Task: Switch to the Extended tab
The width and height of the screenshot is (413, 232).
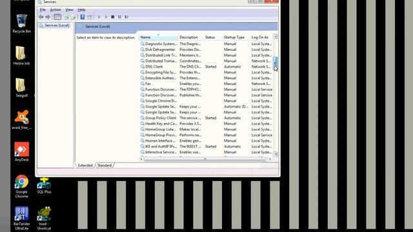Action: click(85, 166)
